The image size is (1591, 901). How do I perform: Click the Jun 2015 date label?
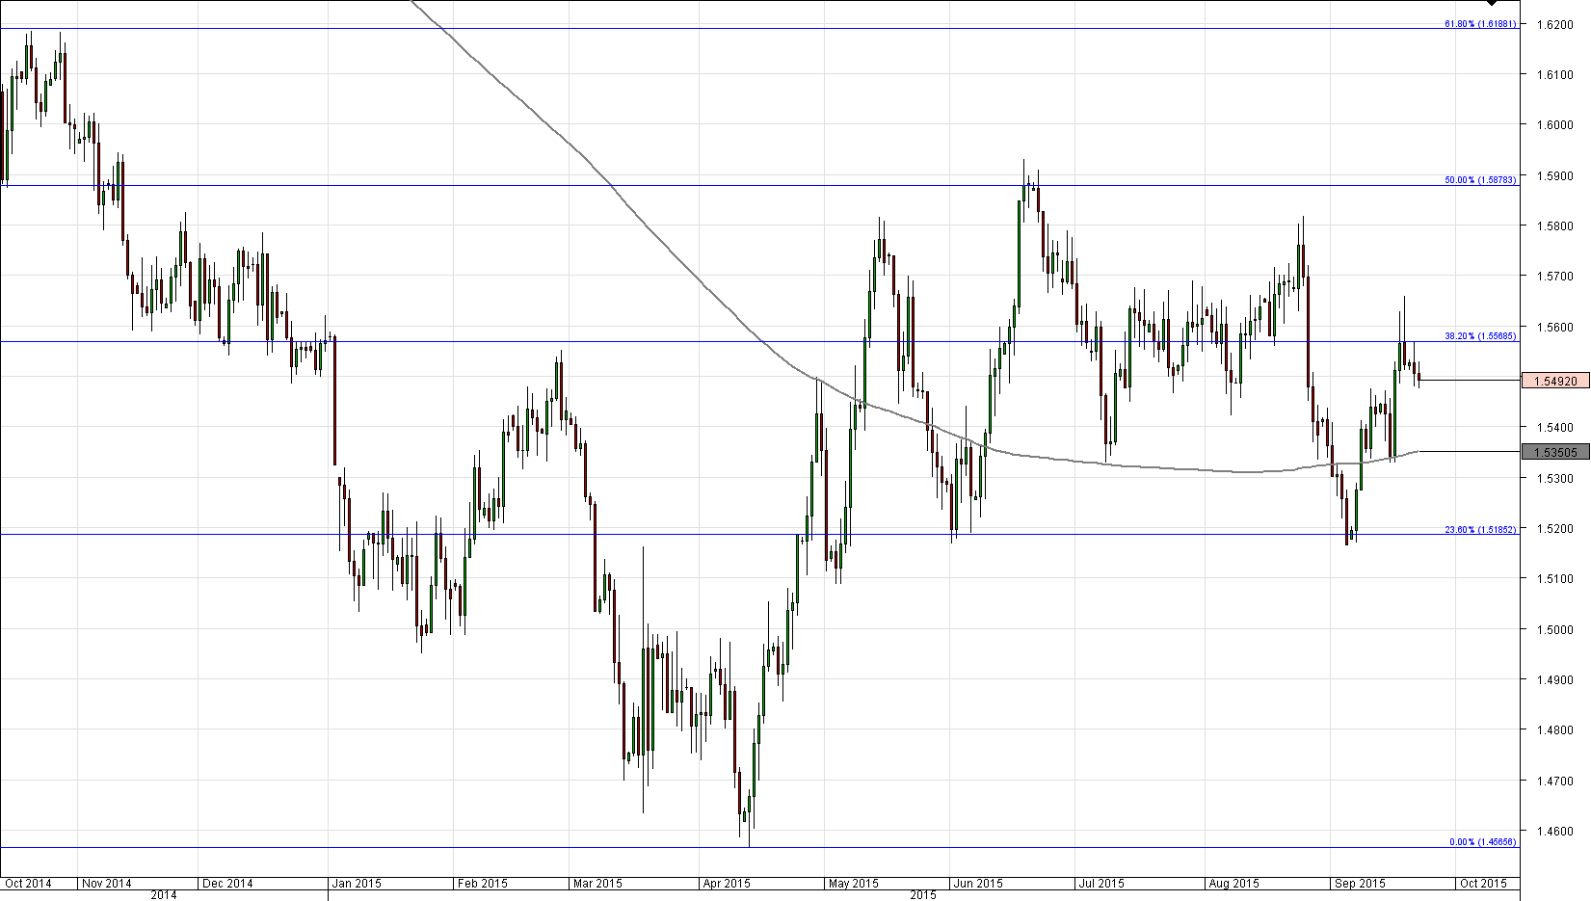click(x=978, y=883)
